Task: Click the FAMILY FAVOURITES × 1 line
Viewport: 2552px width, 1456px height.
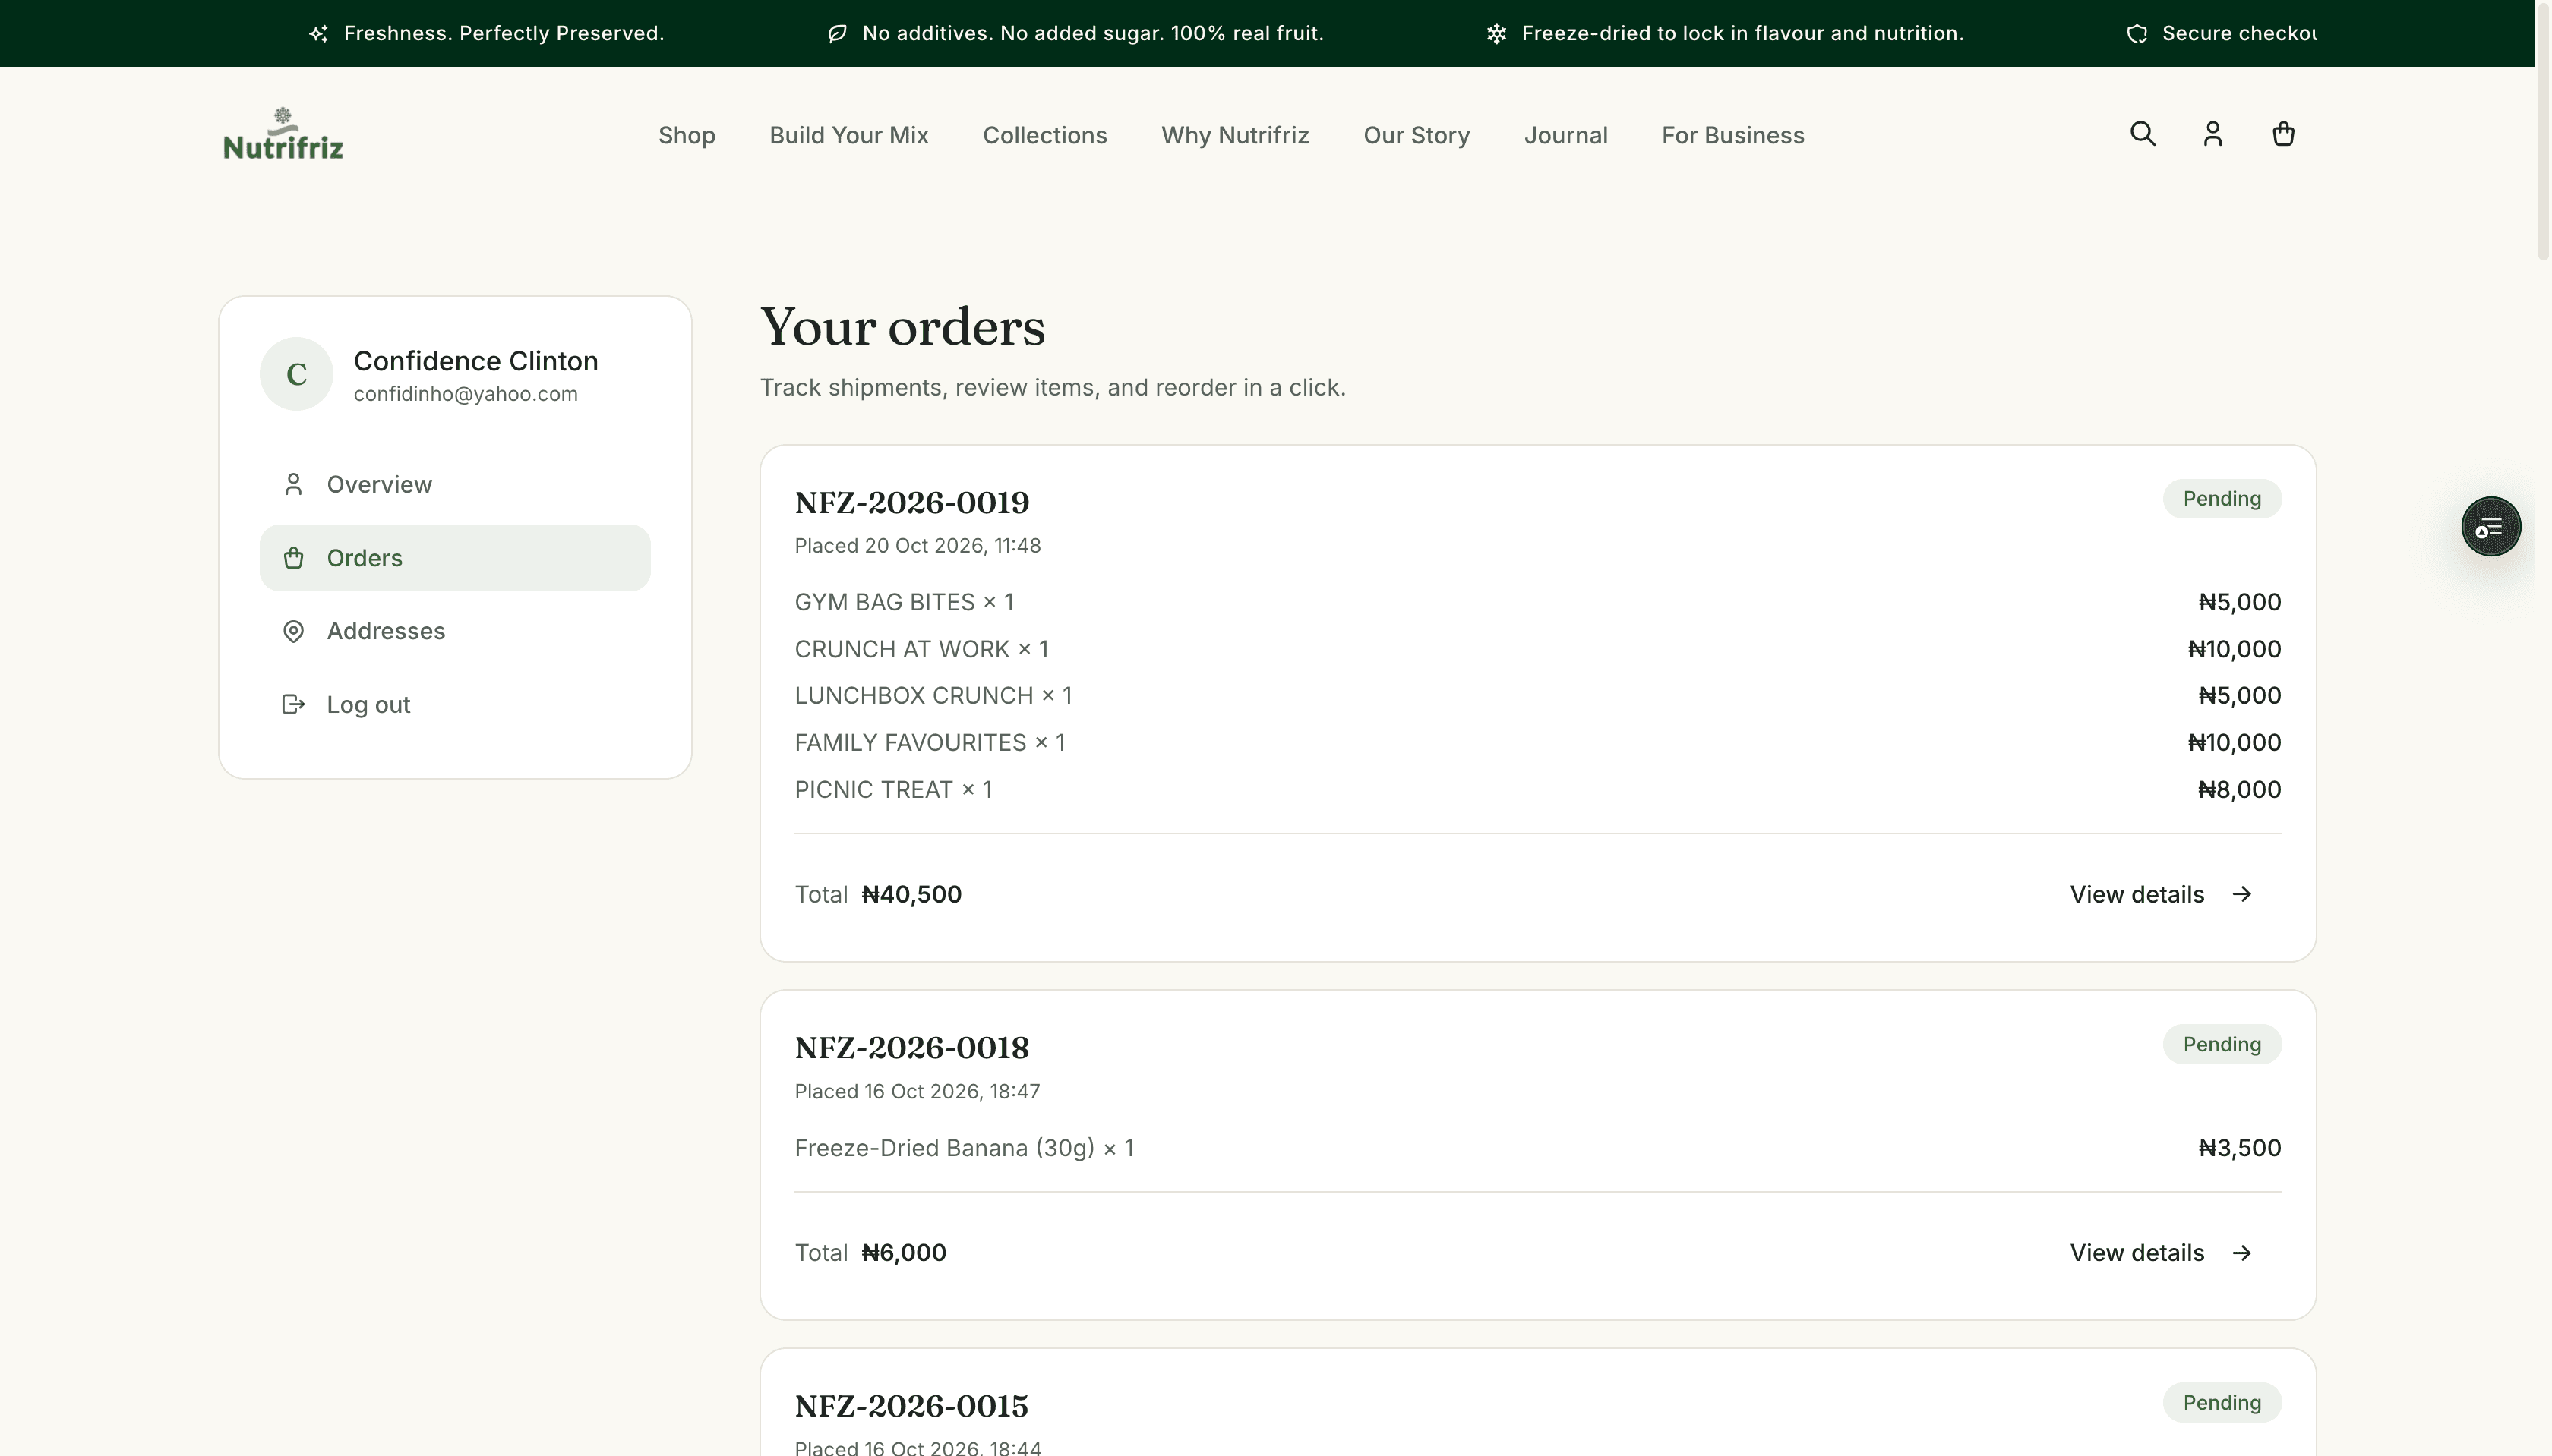Action: pyautogui.click(x=1537, y=742)
